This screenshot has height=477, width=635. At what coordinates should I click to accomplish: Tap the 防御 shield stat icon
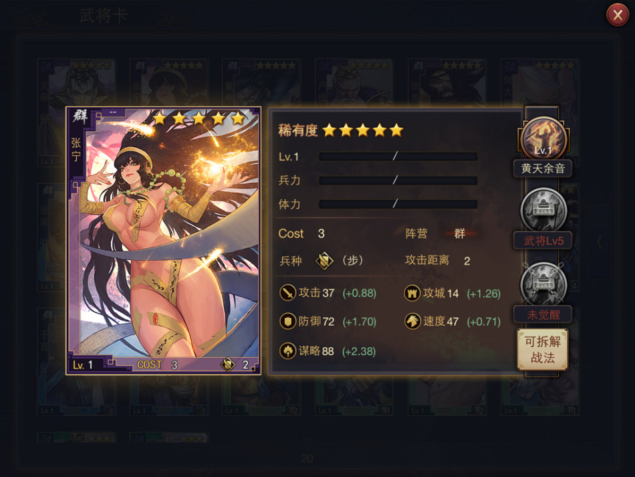point(287,321)
